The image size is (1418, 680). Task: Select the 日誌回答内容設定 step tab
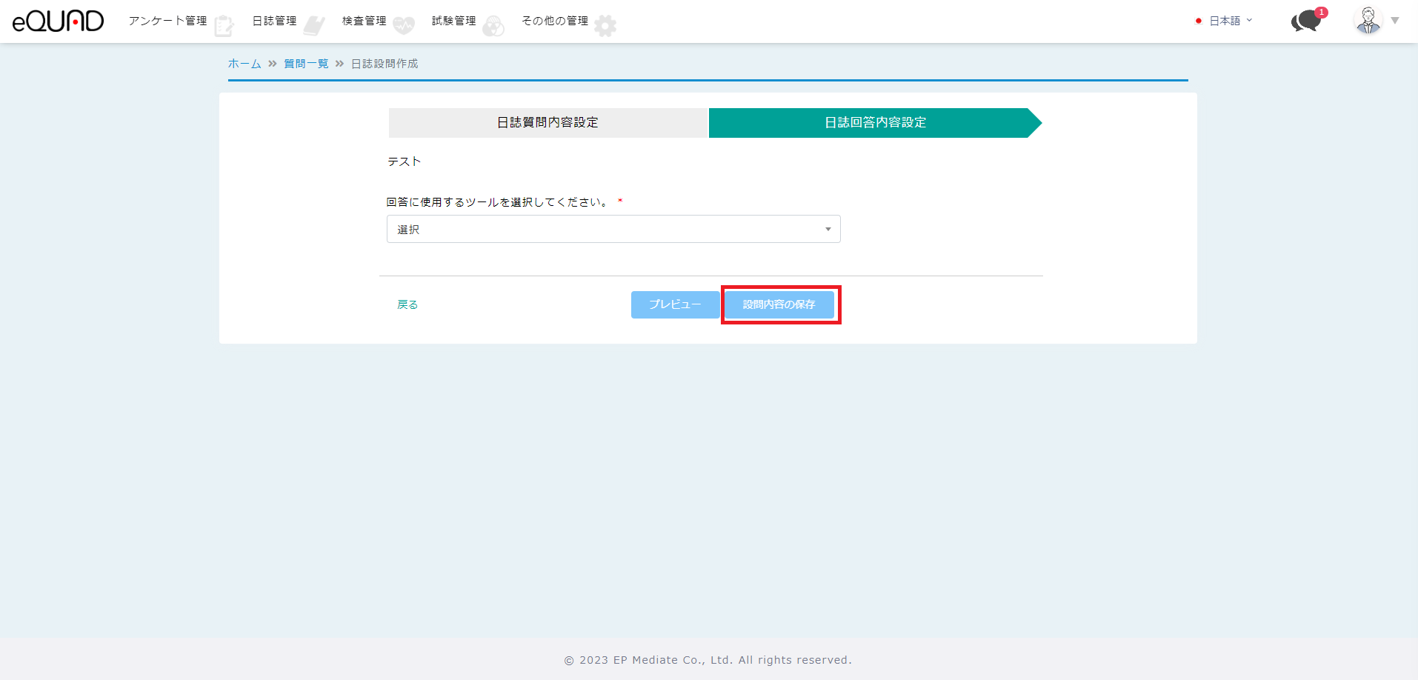(x=875, y=123)
